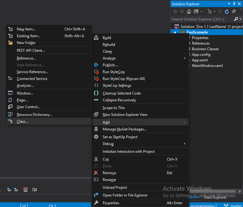Image resolution: width=243 pixels, height=207 pixels.
Task: Select Class... from the Add submenu
Action: (x=22, y=121)
